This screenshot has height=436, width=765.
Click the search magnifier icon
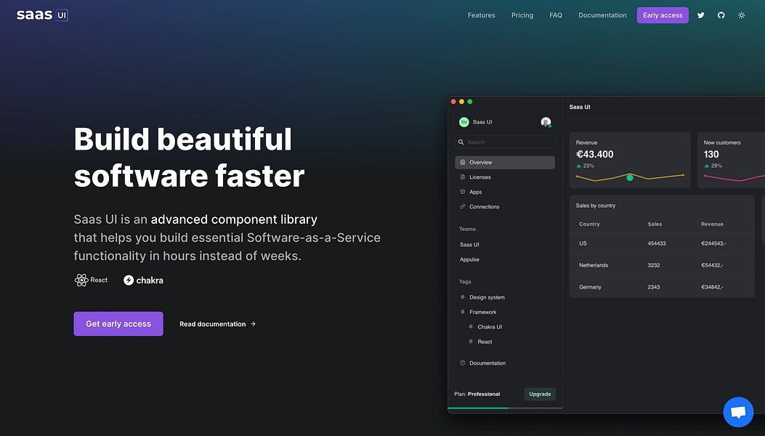(461, 142)
